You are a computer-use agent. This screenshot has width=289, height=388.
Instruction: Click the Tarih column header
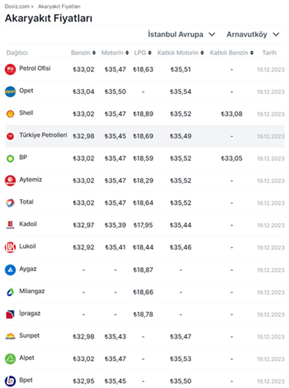click(269, 53)
